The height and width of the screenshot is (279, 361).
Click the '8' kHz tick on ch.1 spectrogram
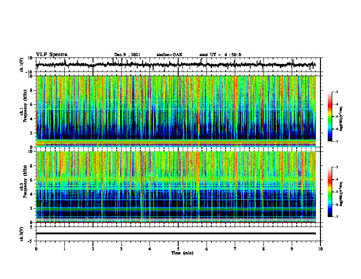(x=32, y=90)
